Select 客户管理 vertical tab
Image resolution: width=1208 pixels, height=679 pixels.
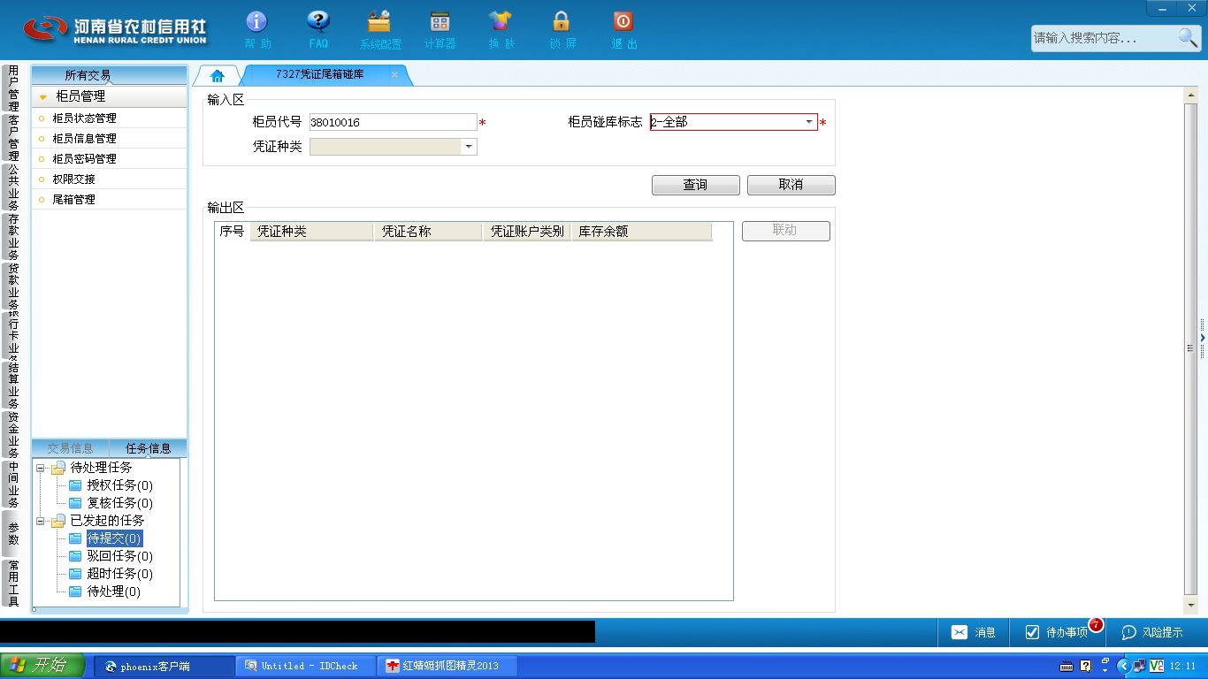pos(13,138)
